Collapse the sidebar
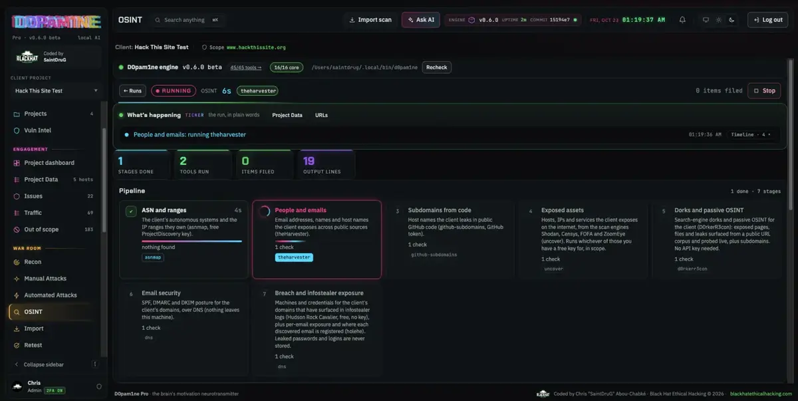This screenshot has height=401, width=798. [44, 364]
